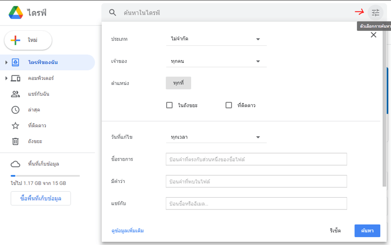This screenshot has height=245, width=391.
Task: Open ล่าสุด (Recent) files
Action: [x=35, y=110]
